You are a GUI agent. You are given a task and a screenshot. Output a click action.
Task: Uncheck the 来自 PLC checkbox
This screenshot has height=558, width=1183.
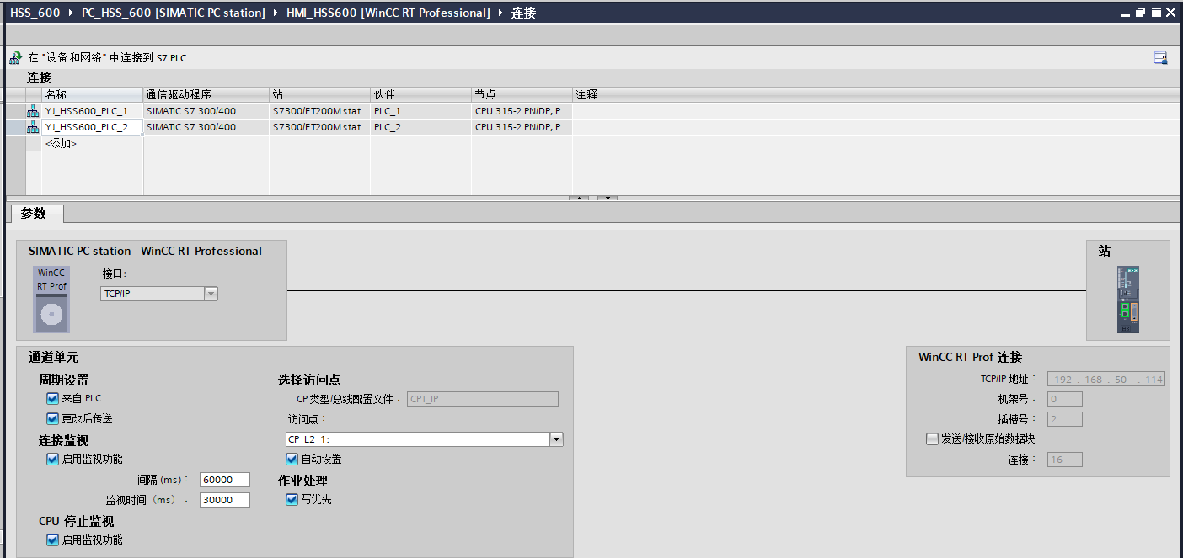(x=53, y=398)
